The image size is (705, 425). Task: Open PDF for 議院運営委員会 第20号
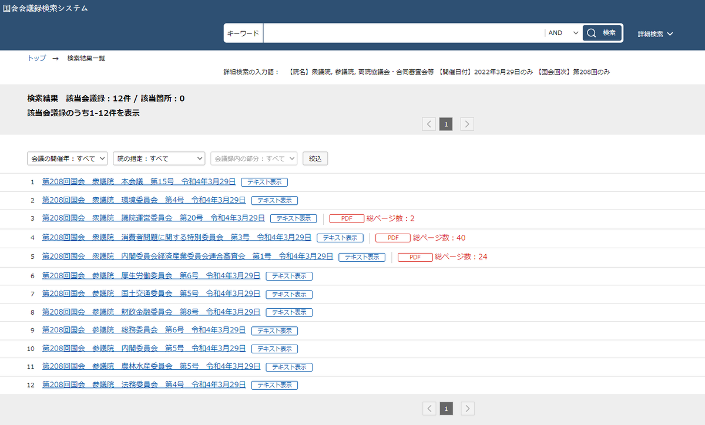347,218
